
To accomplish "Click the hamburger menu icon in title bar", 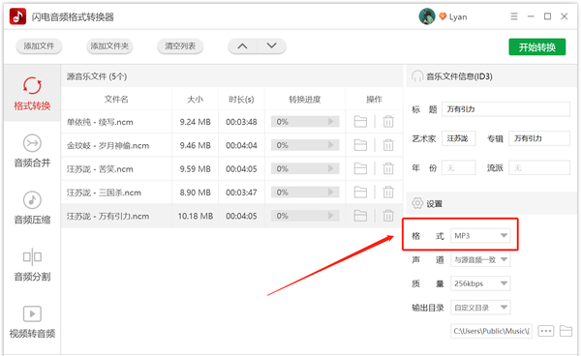I will pos(514,16).
